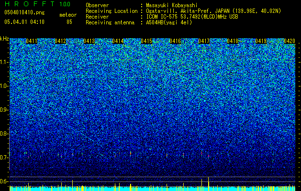Click the Observer label

coord(97,5)
